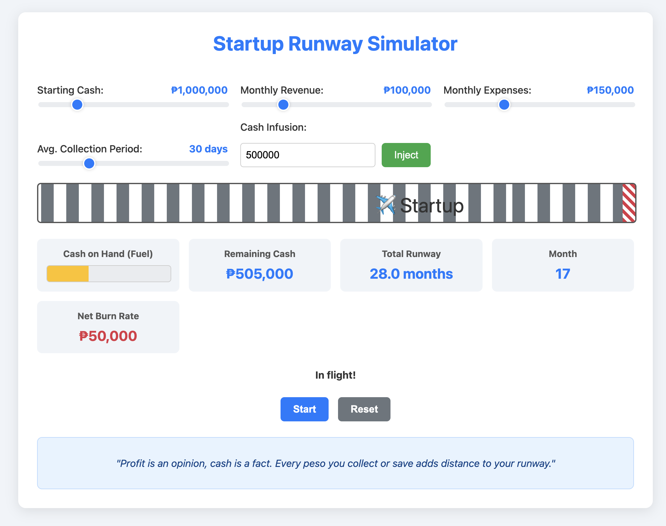Click the Avg. Collection Period slider handle

pos(89,163)
